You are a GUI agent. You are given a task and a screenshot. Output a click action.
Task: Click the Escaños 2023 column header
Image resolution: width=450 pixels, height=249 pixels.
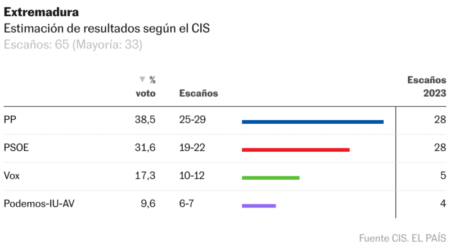point(426,87)
